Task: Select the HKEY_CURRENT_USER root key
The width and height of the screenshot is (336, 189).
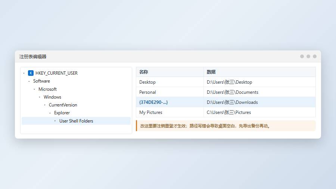Action: (x=57, y=73)
